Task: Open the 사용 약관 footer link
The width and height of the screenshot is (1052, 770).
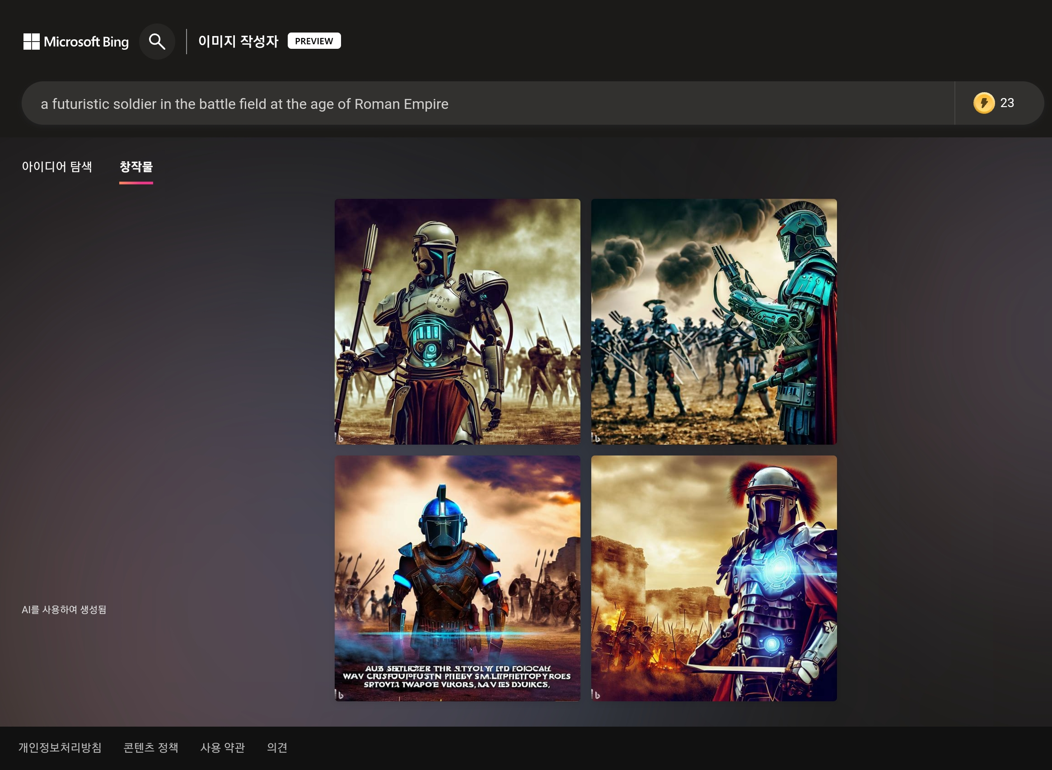Action: pyautogui.click(x=222, y=747)
